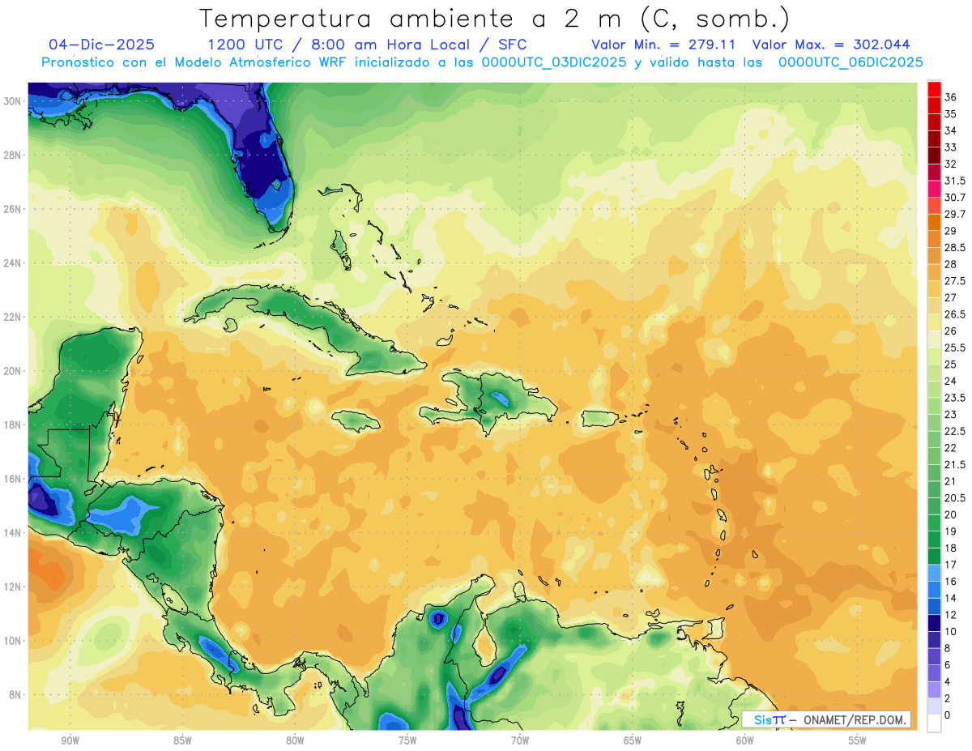Click the 65W longitude label
The height and width of the screenshot is (751, 972).
coord(633,740)
